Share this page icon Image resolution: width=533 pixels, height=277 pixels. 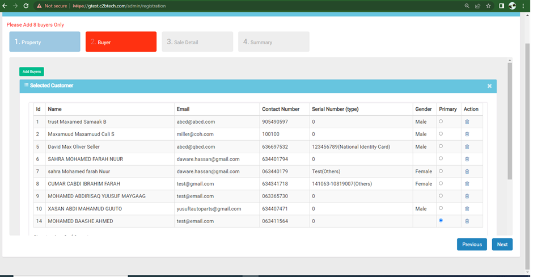[477, 6]
